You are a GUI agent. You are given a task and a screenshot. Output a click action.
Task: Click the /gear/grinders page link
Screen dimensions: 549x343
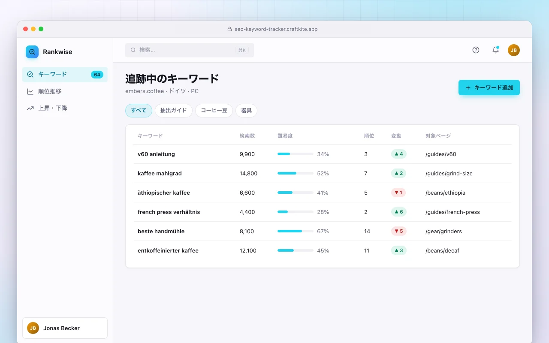pyautogui.click(x=443, y=231)
